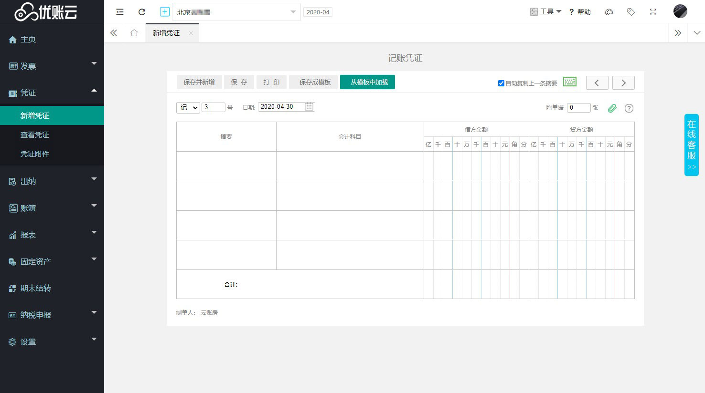The width and height of the screenshot is (705, 393).
Task: Open the company name dropdown
Action: (237, 12)
